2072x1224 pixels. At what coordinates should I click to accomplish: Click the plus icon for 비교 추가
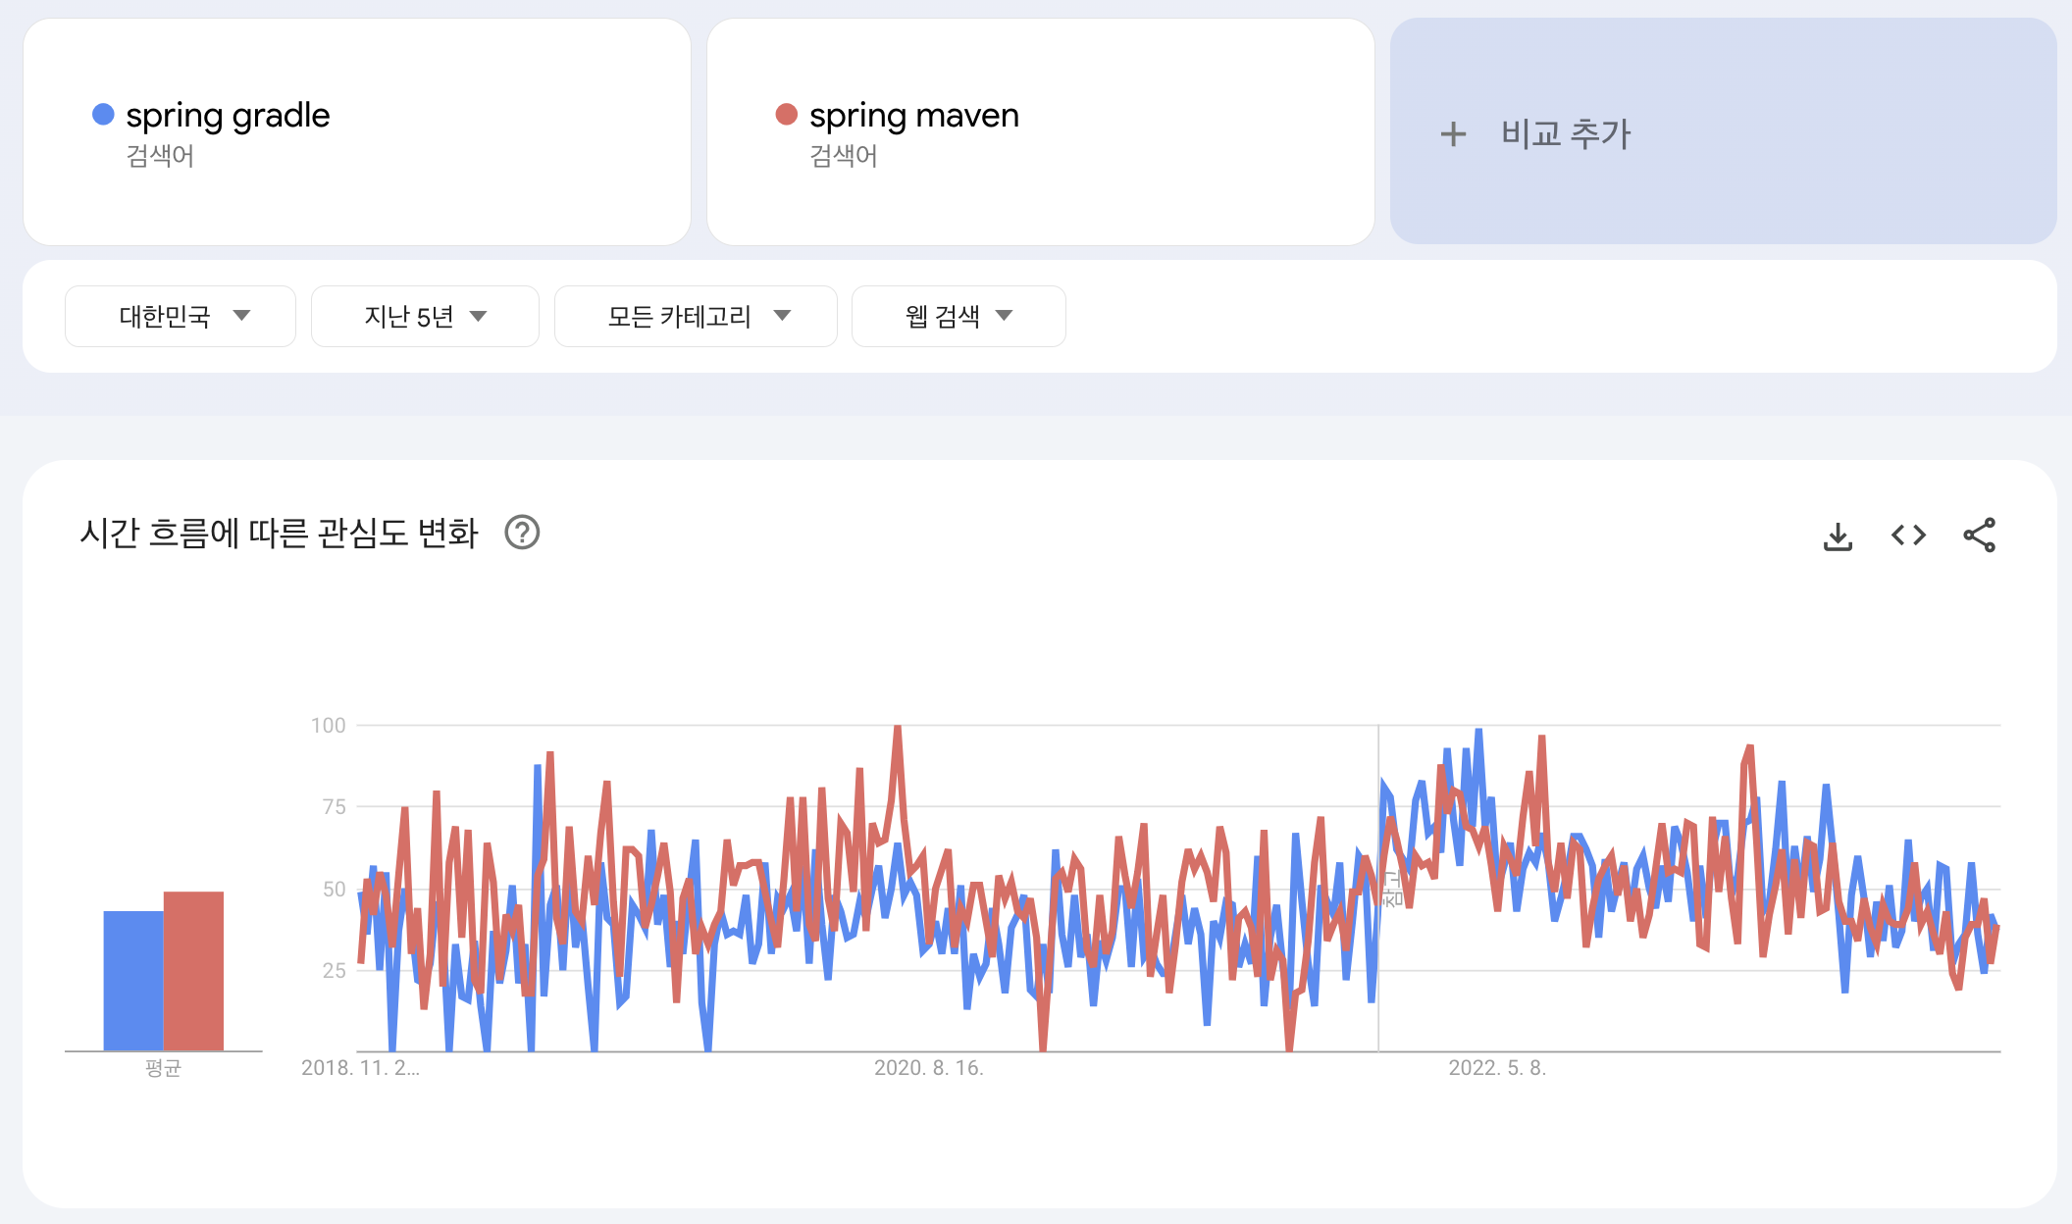click(1453, 133)
